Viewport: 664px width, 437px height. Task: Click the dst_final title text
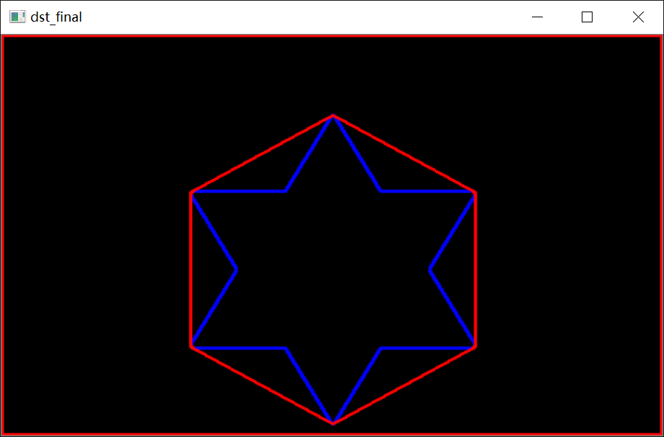[x=56, y=17]
